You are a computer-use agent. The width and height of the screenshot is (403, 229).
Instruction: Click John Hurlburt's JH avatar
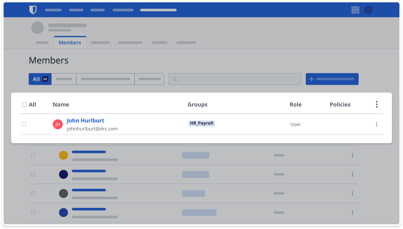pos(58,124)
